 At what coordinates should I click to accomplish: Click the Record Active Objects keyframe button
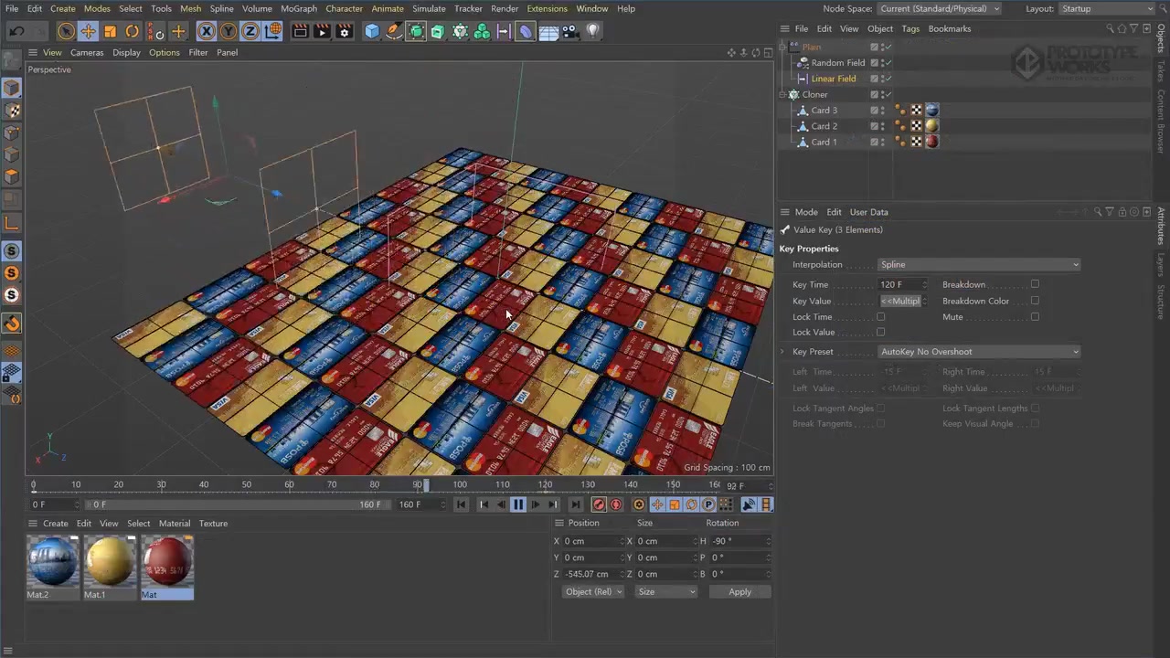tap(599, 504)
